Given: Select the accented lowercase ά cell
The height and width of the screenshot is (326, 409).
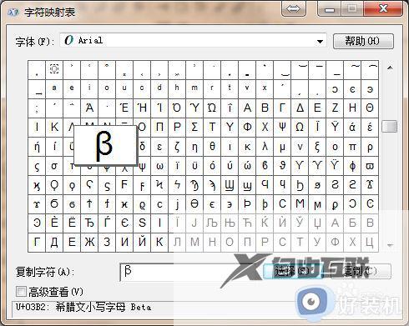Looking at the screenshot, I should click(x=352, y=128).
